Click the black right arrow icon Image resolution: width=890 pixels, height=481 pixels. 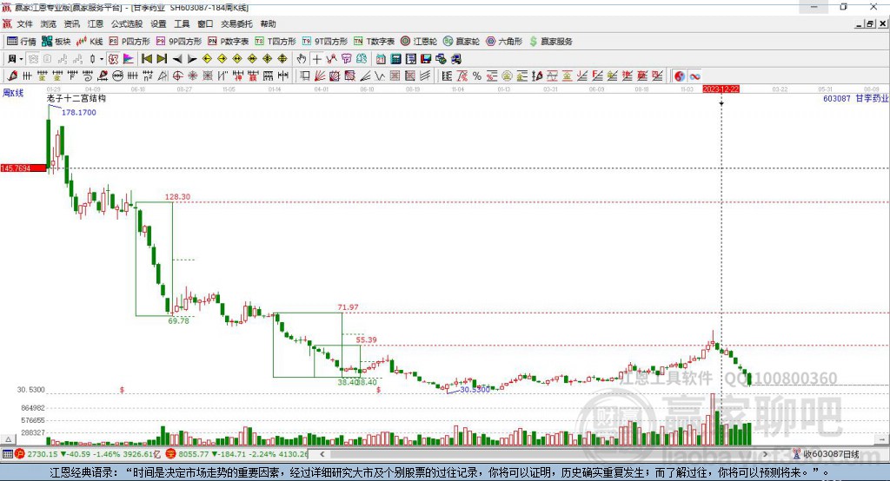click(192, 59)
